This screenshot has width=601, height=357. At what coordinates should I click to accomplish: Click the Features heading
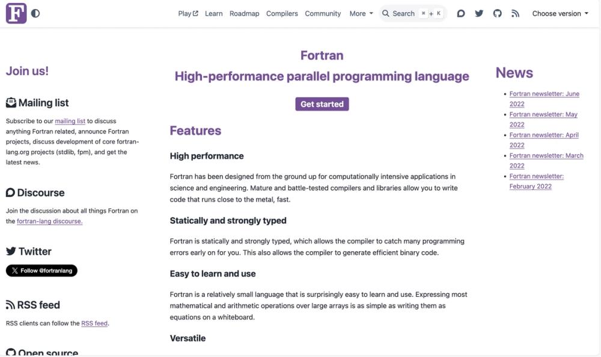point(195,131)
